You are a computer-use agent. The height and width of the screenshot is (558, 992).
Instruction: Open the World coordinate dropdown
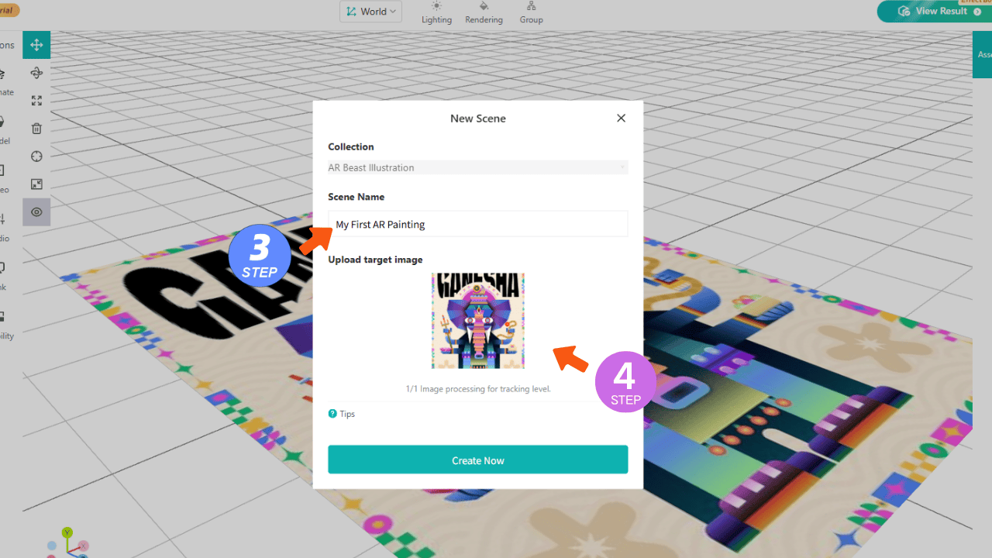[x=370, y=12]
